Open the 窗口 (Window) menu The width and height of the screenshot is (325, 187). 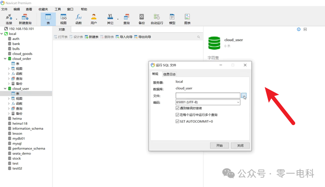coord(70,9)
